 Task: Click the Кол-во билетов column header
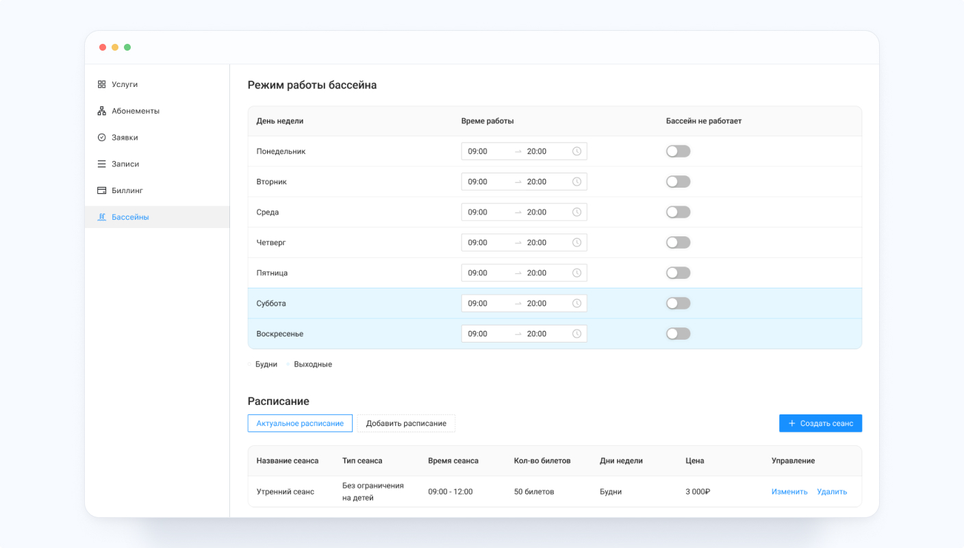click(x=542, y=461)
